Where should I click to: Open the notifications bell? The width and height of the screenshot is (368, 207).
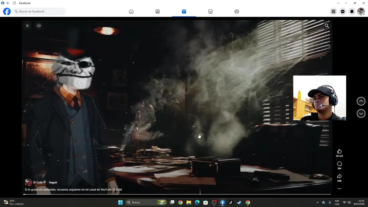pyautogui.click(x=352, y=11)
